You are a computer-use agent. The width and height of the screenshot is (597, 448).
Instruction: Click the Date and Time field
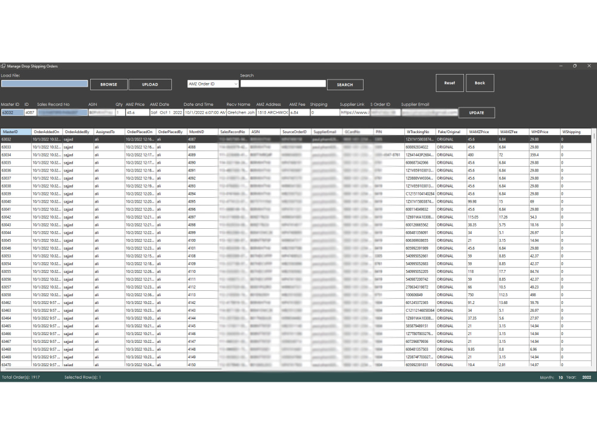pyautogui.click(x=205, y=112)
